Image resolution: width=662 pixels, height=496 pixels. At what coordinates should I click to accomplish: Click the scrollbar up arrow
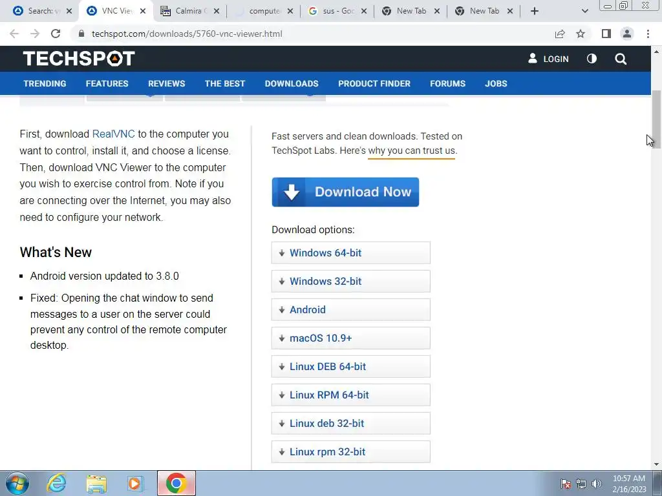tap(656, 52)
